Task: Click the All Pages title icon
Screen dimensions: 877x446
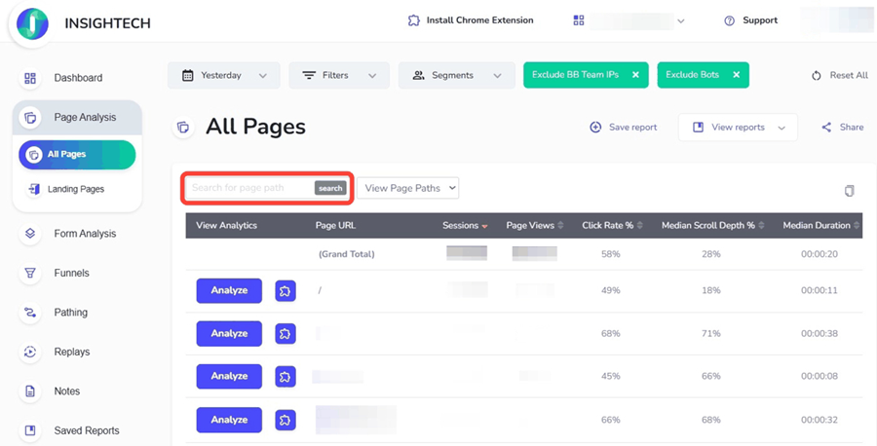Action: pos(182,128)
